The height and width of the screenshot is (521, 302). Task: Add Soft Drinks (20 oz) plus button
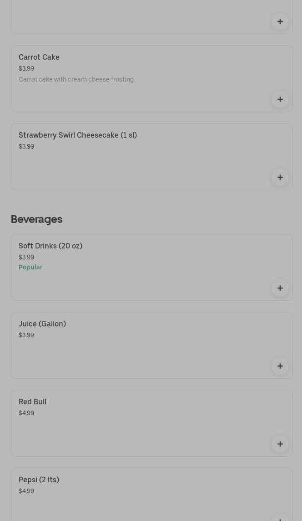pyautogui.click(x=280, y=288)
